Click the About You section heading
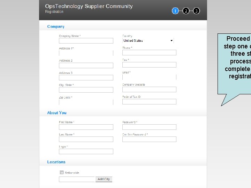251x188 pixels. coord(57,113)
